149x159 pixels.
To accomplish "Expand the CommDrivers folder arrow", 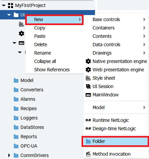I will click(x=9, y=155).
